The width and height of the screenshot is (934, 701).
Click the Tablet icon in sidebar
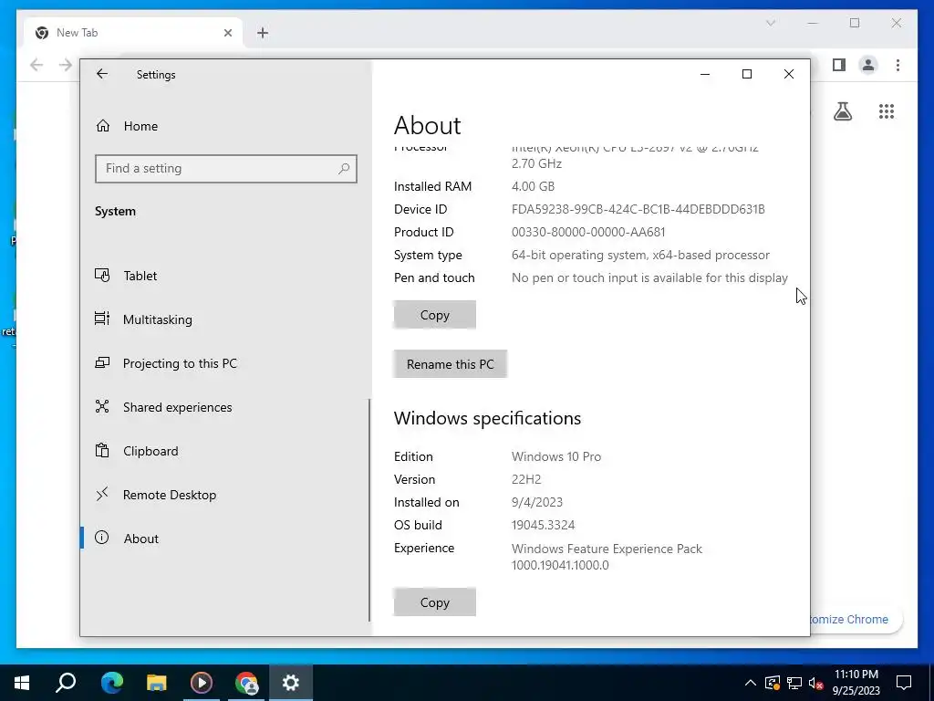[x=102, y=276]
